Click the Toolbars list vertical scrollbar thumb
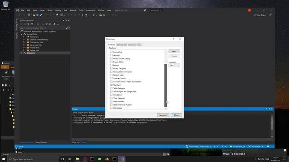This screenshot has height=162, width=289. pos(166,85)
